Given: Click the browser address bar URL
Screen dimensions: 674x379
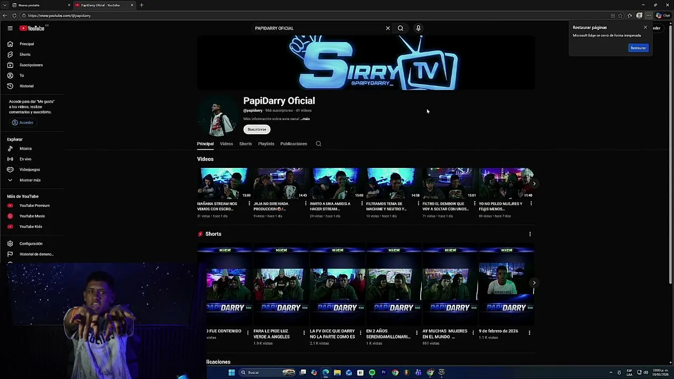Looking at the screenshot, I should (x=60, y=15).
